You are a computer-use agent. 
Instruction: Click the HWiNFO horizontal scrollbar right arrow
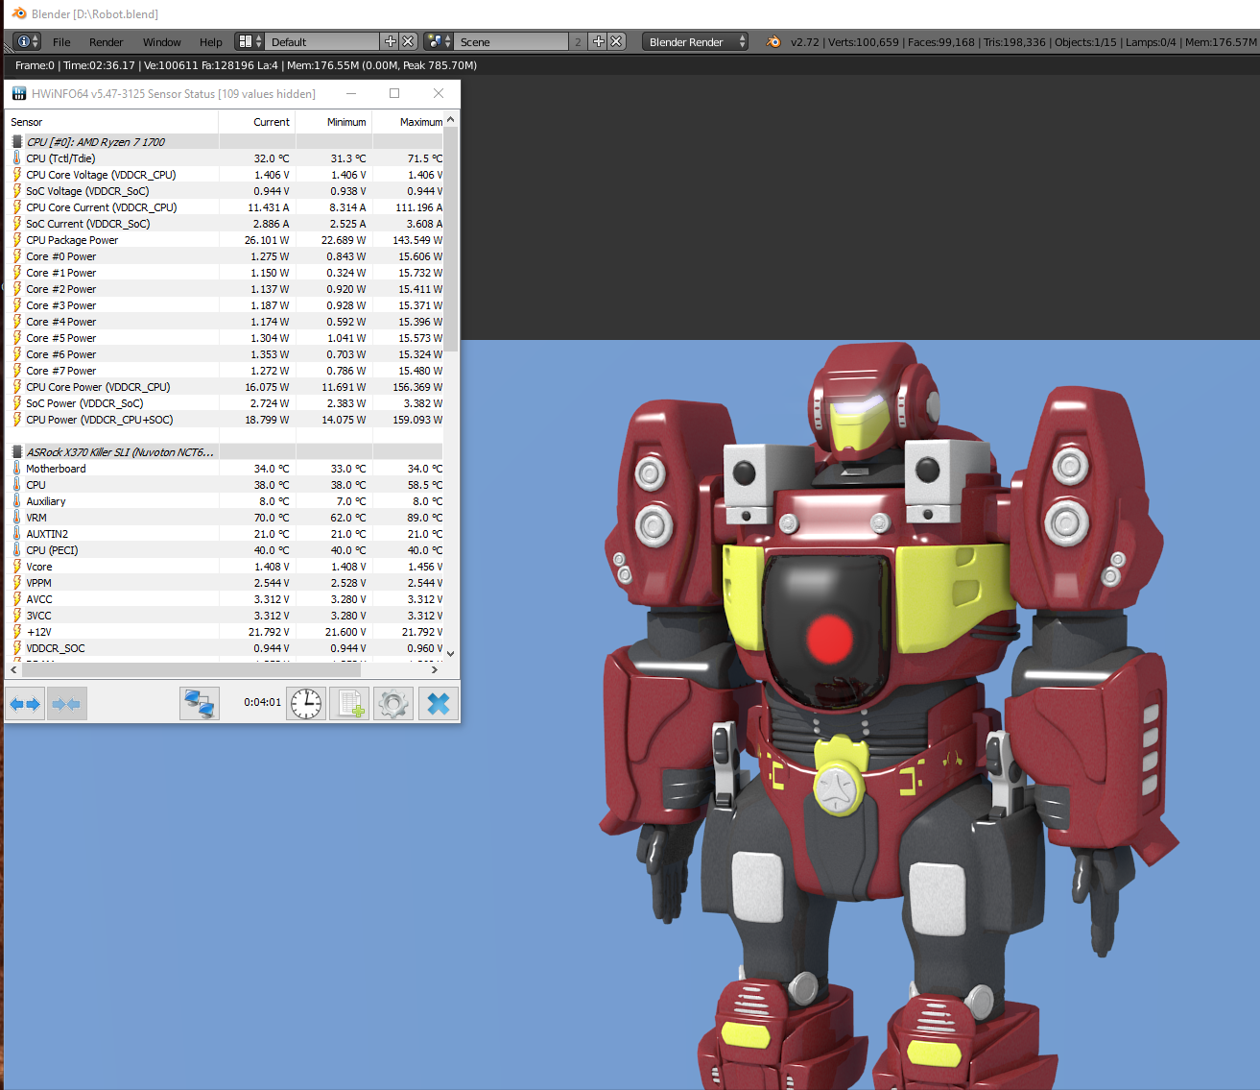click(x=435, y=669)
